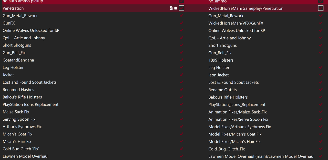This screenshot has height=160, width=328.
Task: Select the Jacket mod name
Action: [x=8, y=75]
